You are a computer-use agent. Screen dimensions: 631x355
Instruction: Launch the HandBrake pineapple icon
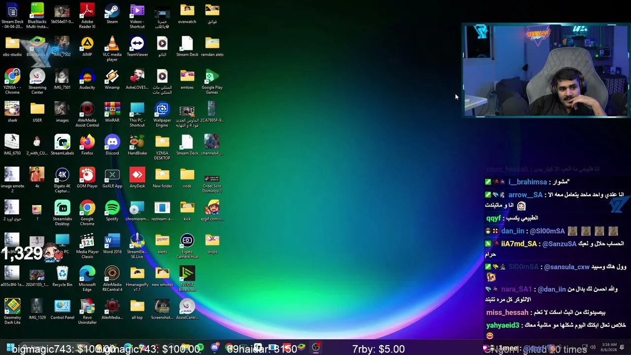click(x=137, y=145)
